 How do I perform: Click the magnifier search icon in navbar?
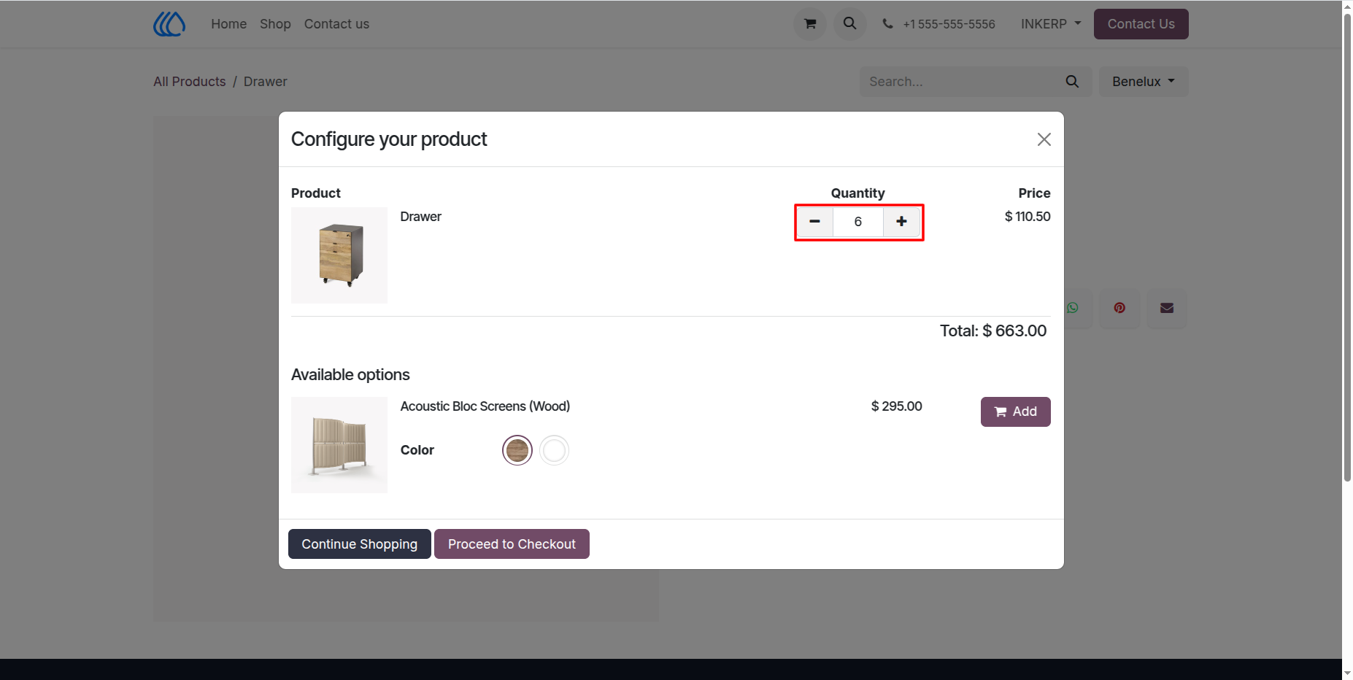coord(850,24)
